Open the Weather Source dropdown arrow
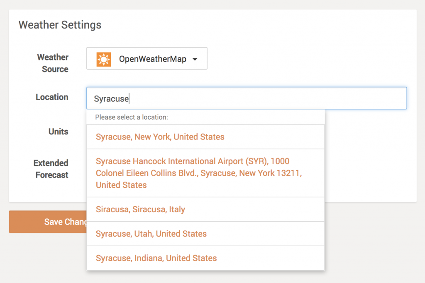 point(195,59)
